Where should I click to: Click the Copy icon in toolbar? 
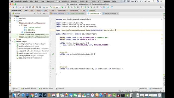30,7
